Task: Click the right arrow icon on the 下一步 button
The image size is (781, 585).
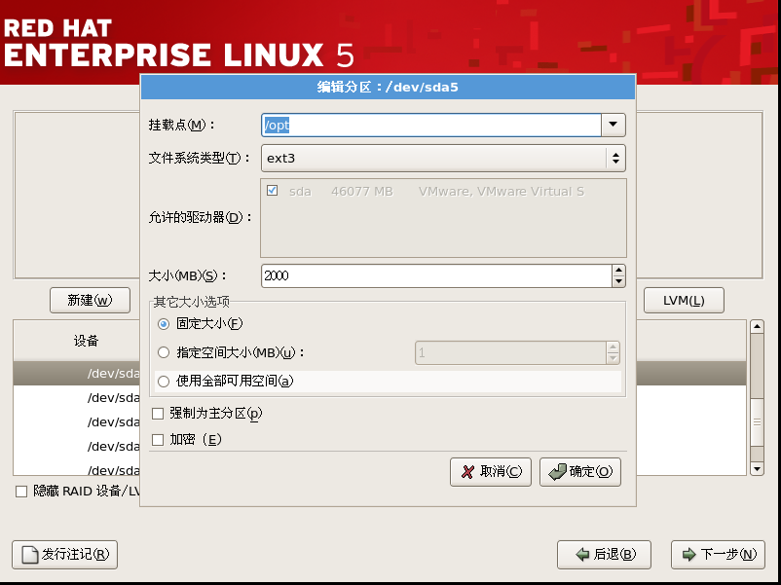Action: coord(688,555)
